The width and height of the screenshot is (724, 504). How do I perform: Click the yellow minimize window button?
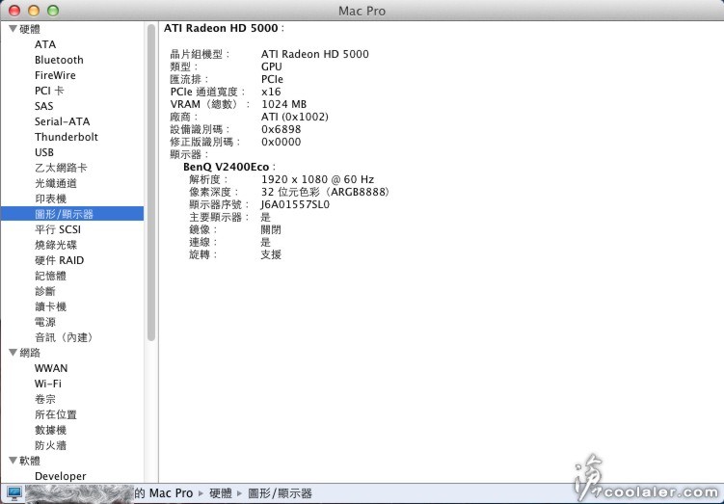34,11
